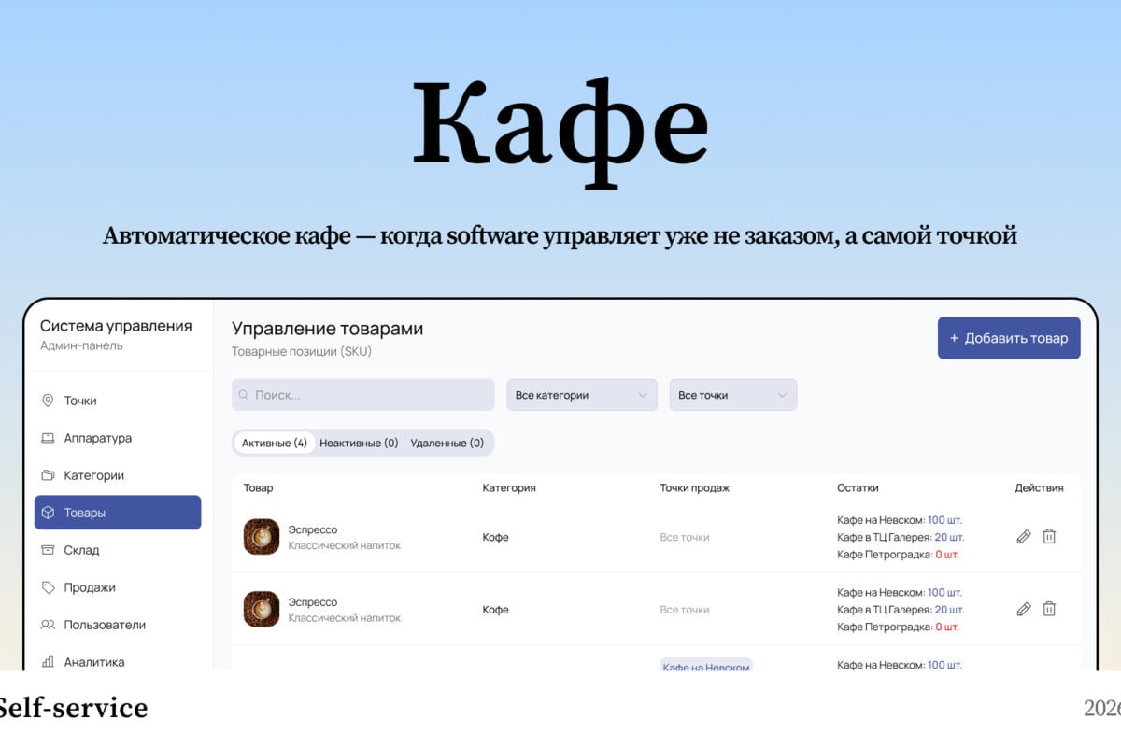
Task: Click the Аппаратура laptop icon
Action: [48, 438]
